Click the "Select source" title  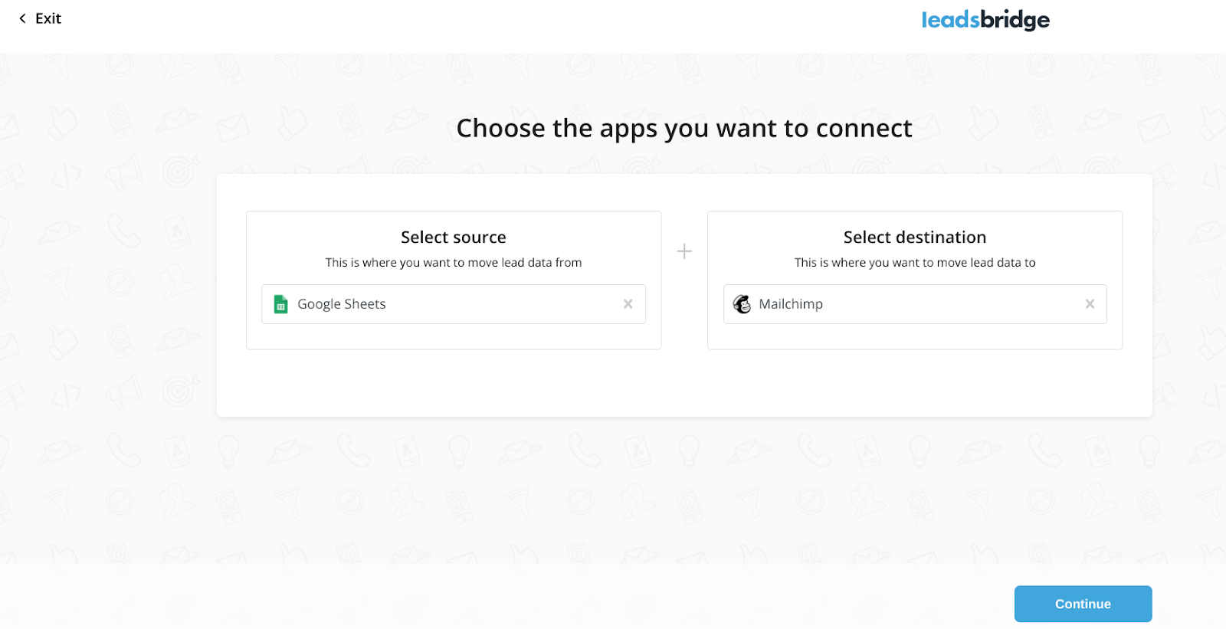(453, 238)
